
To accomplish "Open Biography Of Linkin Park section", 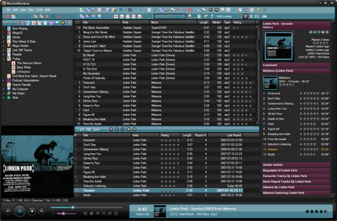I will 296,170.
